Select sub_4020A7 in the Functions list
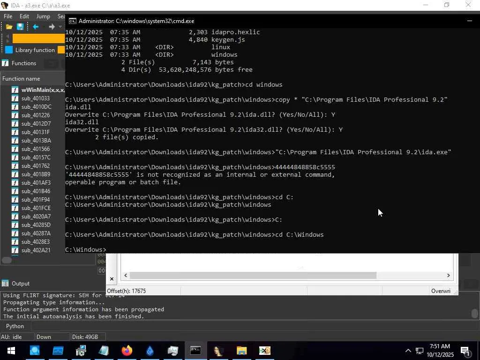 [36, 217]
